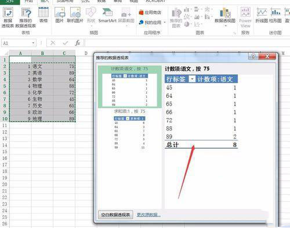Click the Pictures (图片) insert icon
Screen dimensions: 290x228
(x=60, y=13)
